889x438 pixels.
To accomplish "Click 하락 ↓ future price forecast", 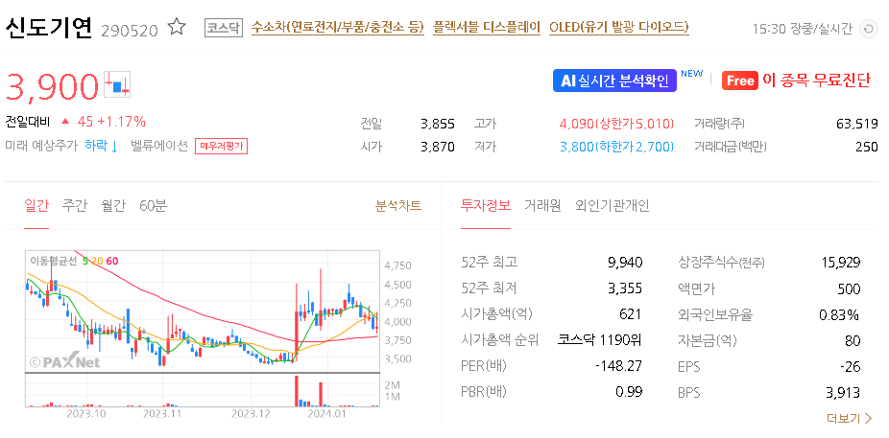I will pyautogui.click(x=101, y=146).
